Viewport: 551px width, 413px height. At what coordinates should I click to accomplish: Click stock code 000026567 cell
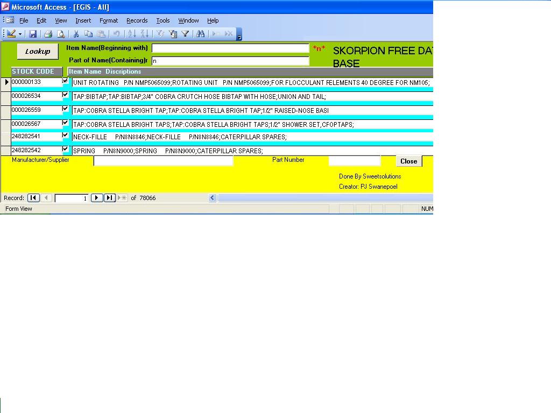point(37,124)
